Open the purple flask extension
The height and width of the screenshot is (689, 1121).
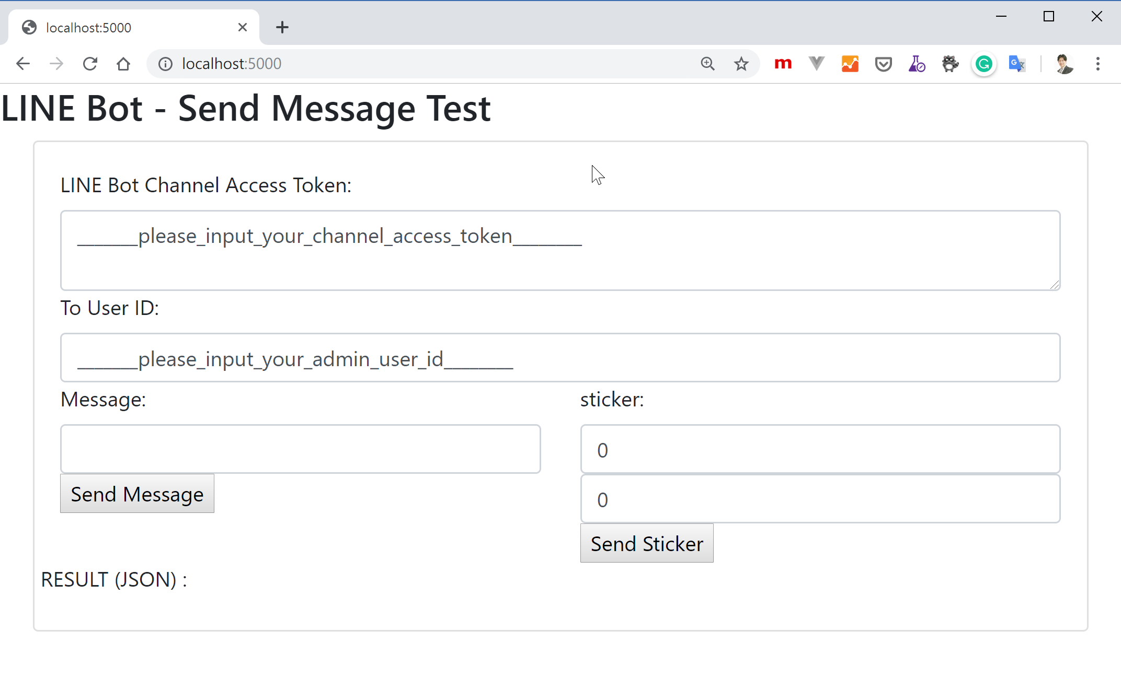click(x=917, y=64)
